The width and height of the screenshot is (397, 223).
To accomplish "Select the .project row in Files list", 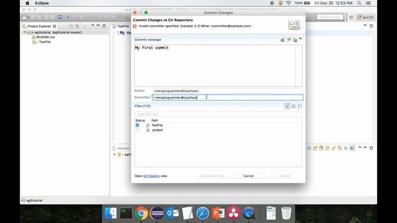I will [x=218, y=130].
